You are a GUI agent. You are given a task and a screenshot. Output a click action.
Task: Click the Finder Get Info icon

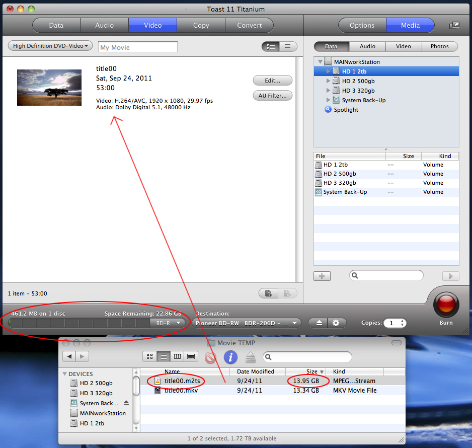pos(230,357)
